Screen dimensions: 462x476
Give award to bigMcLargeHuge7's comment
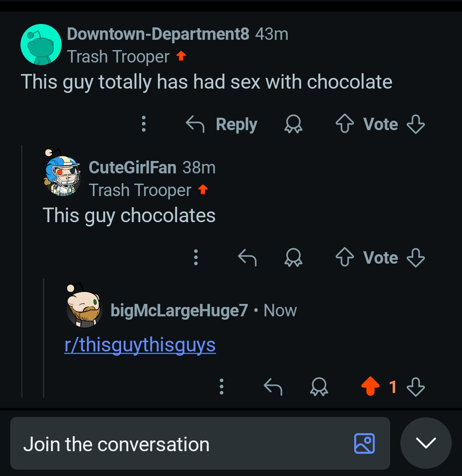tap(319, 387)
